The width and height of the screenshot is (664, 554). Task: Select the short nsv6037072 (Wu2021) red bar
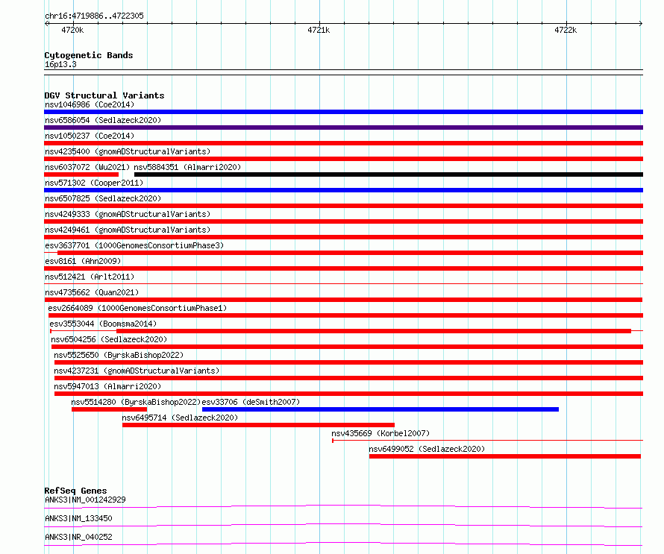coord(81,174)
